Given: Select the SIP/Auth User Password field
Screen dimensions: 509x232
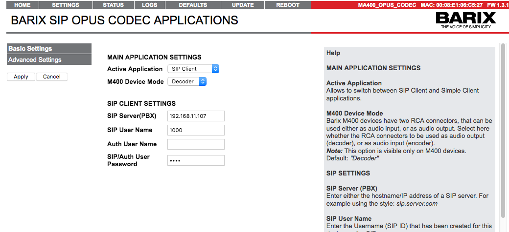Looking at the screenshot, I should pos(196,160).
